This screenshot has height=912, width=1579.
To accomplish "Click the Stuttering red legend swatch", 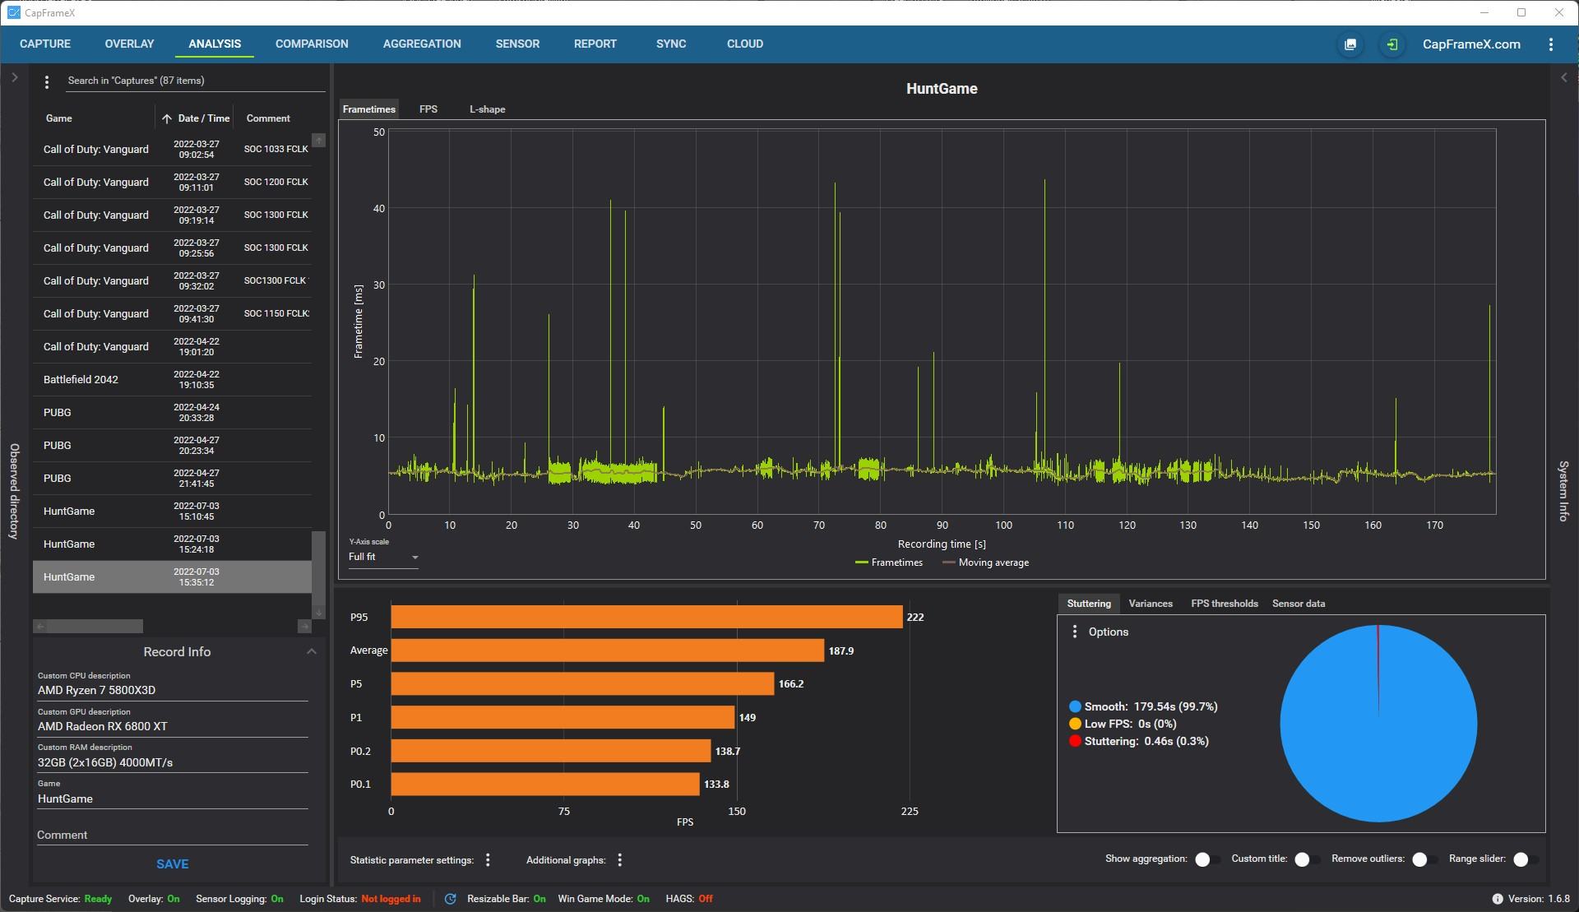I will pos(1074,741).
